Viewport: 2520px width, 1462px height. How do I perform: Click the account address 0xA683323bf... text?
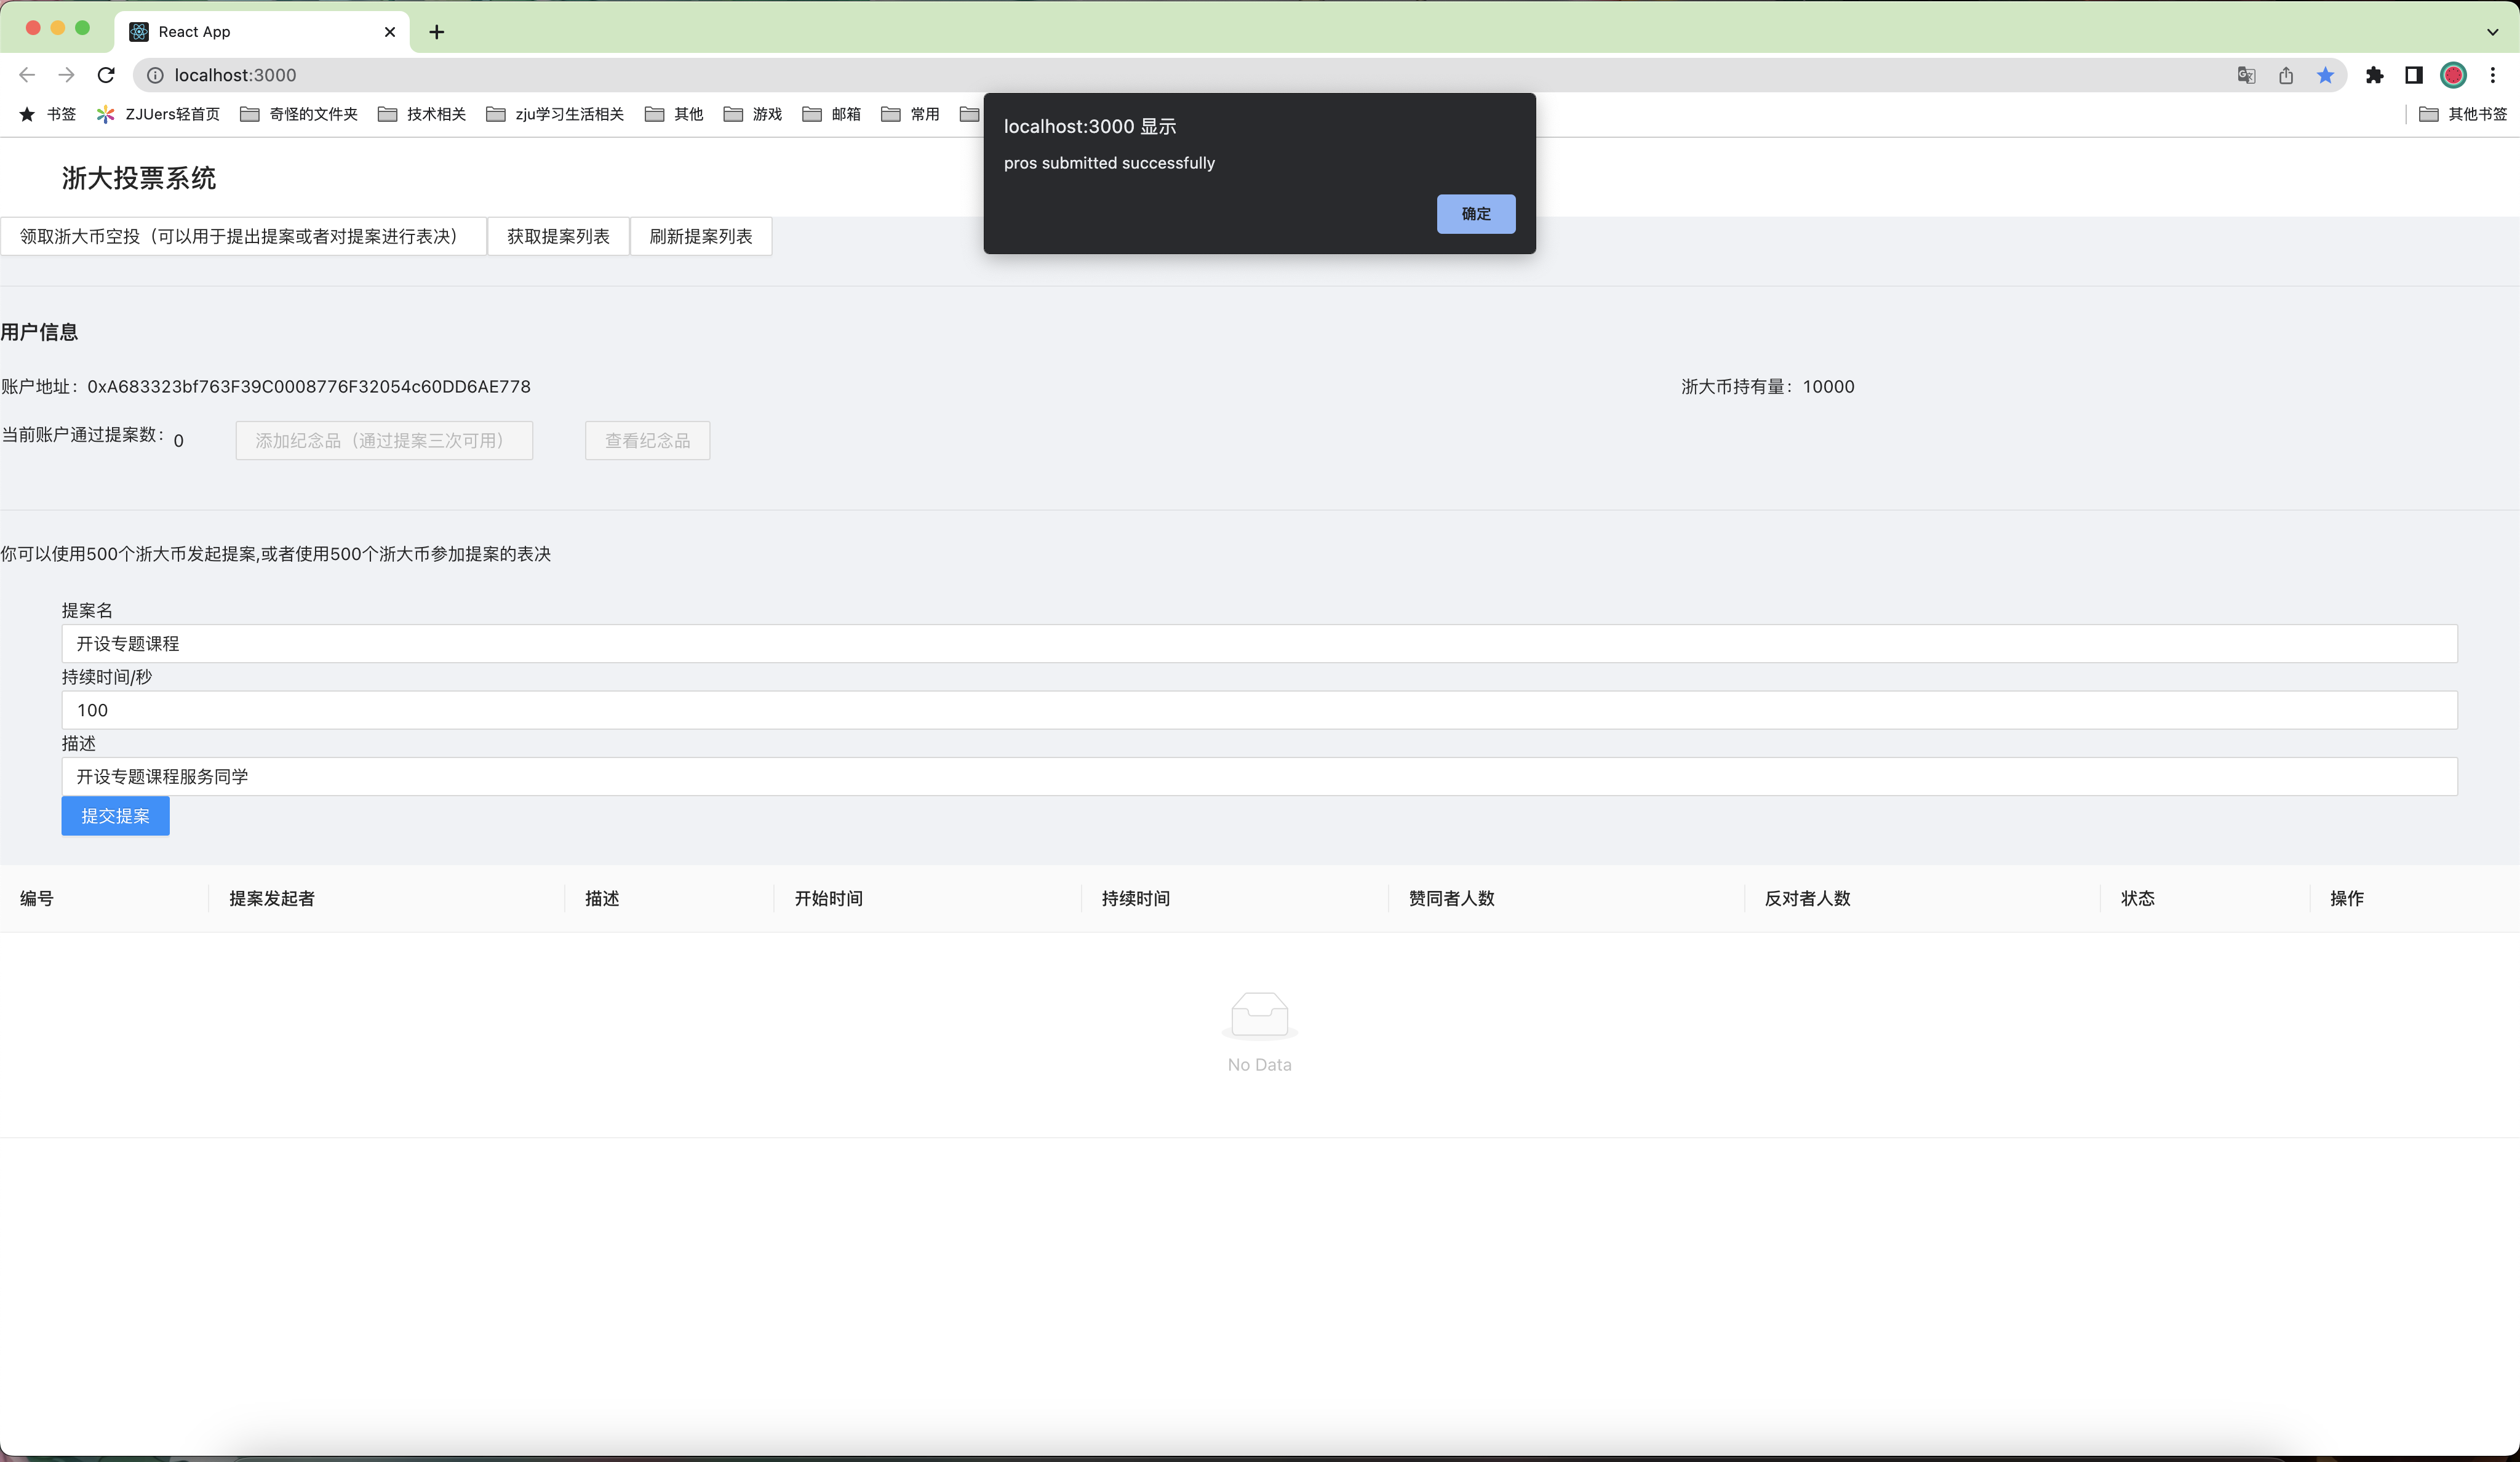pos(309,387)
